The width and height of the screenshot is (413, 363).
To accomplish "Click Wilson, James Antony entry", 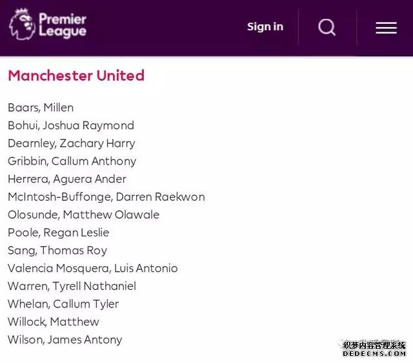I will (x=65, y=340).
